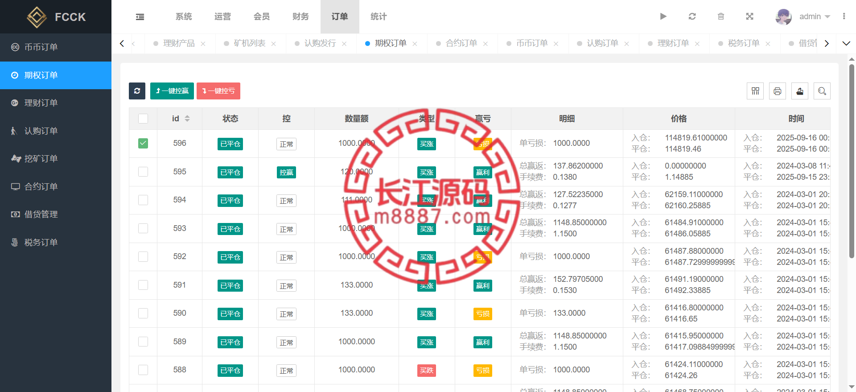Close the 税务订单 tab
Screen dimensions: 856x392
pyautogui.click(x=768, y=44)
